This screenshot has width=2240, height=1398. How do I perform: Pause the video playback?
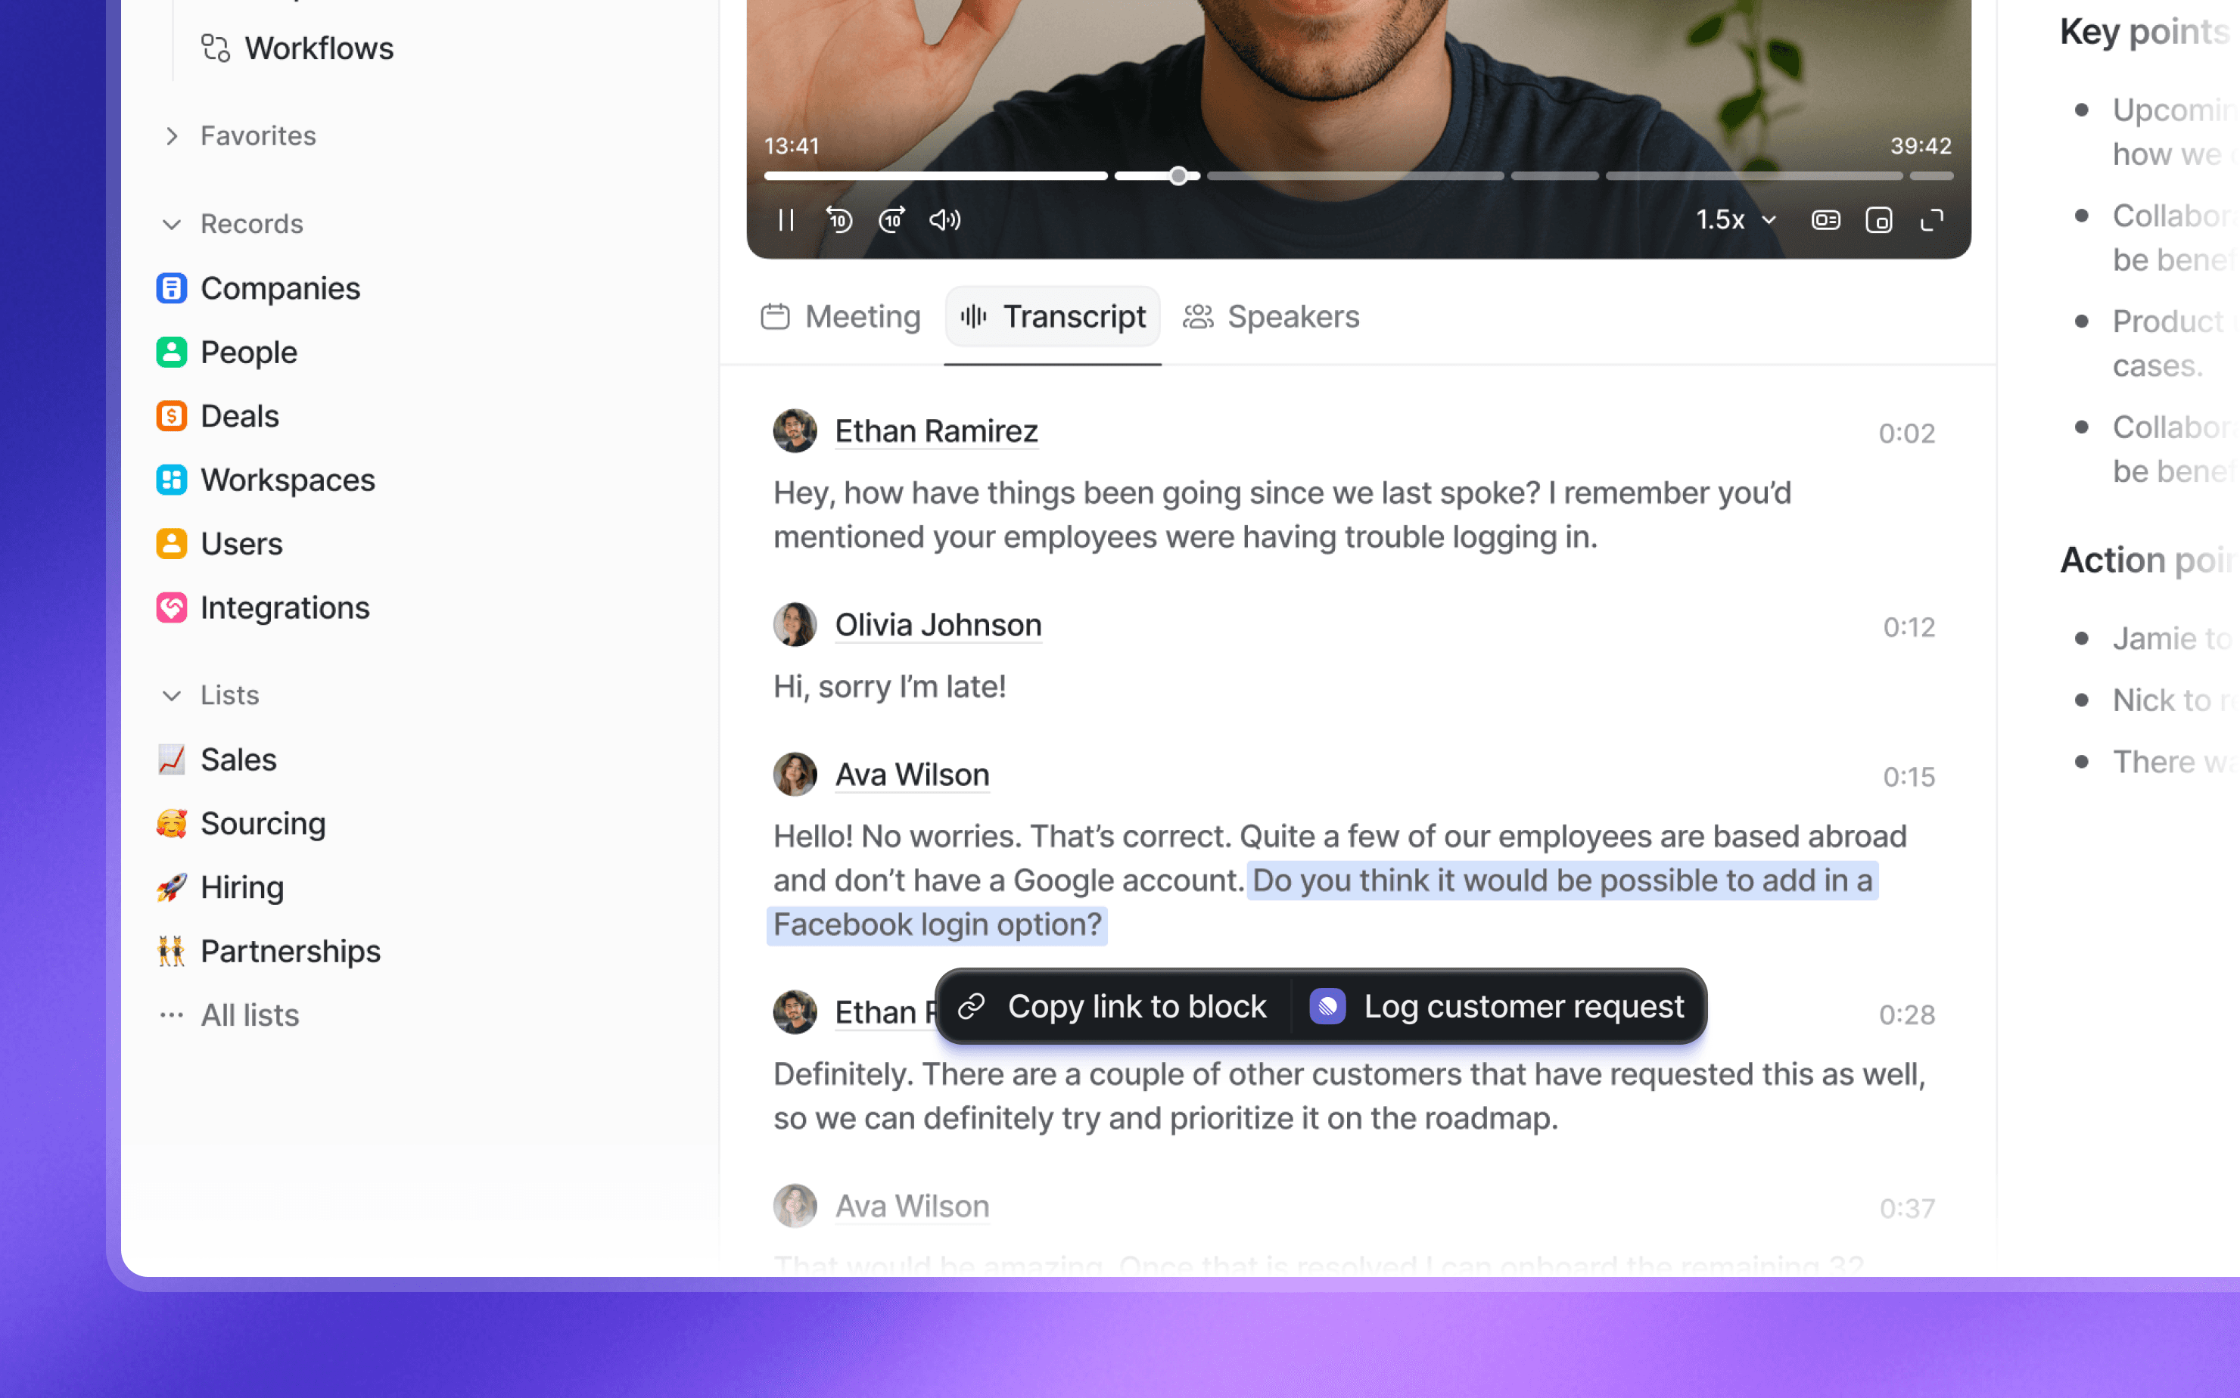point(786,220)
